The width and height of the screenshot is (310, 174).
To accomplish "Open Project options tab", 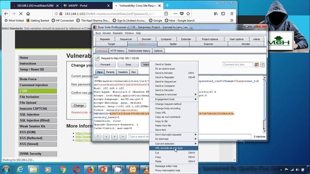I will tap(210, 39).
